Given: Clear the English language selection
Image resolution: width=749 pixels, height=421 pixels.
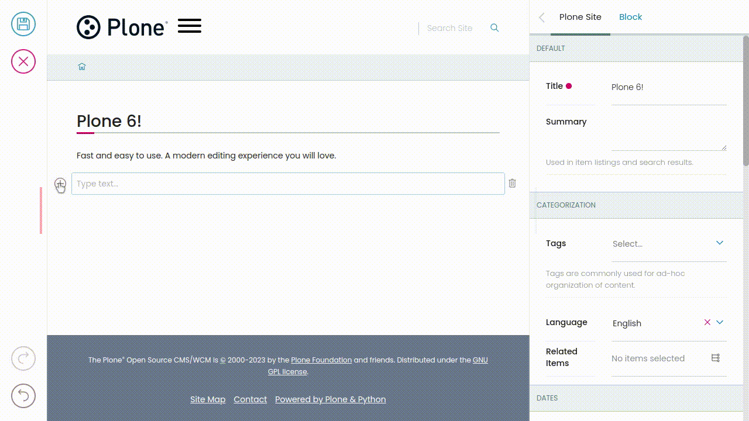Looking at the screenshot, I should 707,322.
